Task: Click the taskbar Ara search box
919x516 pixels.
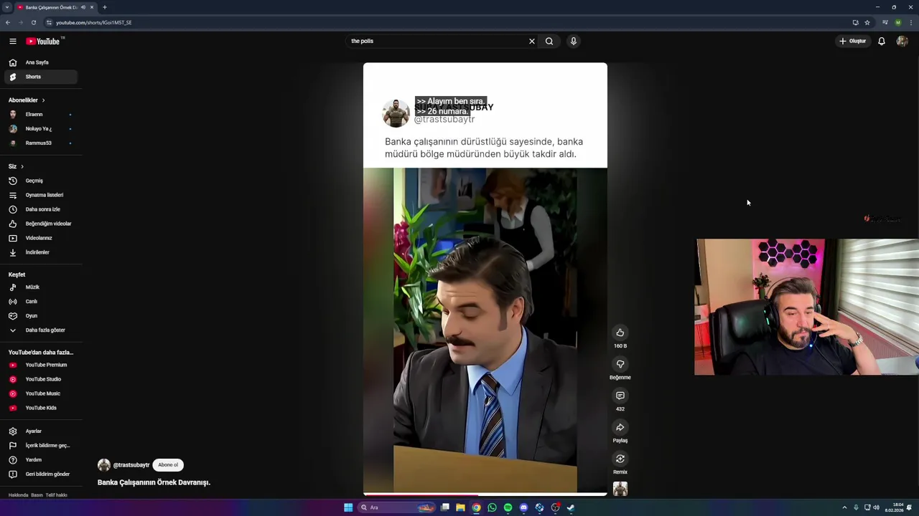Action: click(397, 507)
